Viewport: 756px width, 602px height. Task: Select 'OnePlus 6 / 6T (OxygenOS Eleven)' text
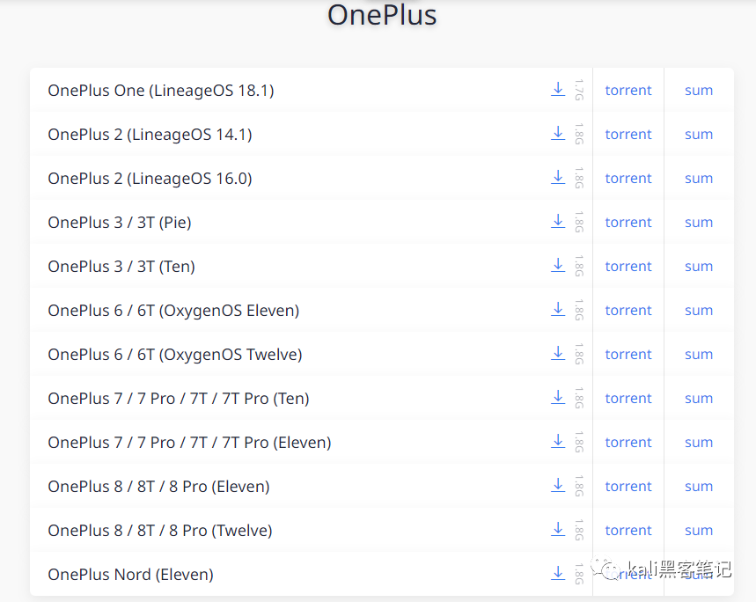[x=173, y=311]
